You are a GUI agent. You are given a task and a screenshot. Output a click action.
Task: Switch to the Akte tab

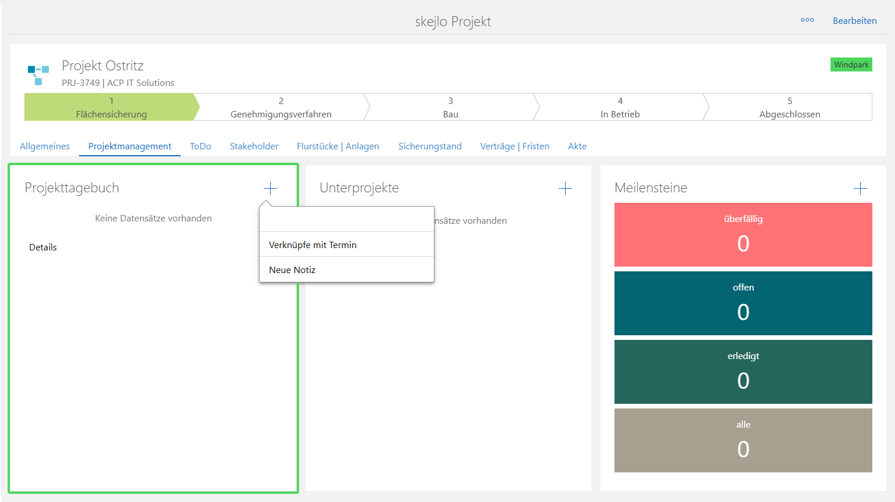(x=577, y=146)
